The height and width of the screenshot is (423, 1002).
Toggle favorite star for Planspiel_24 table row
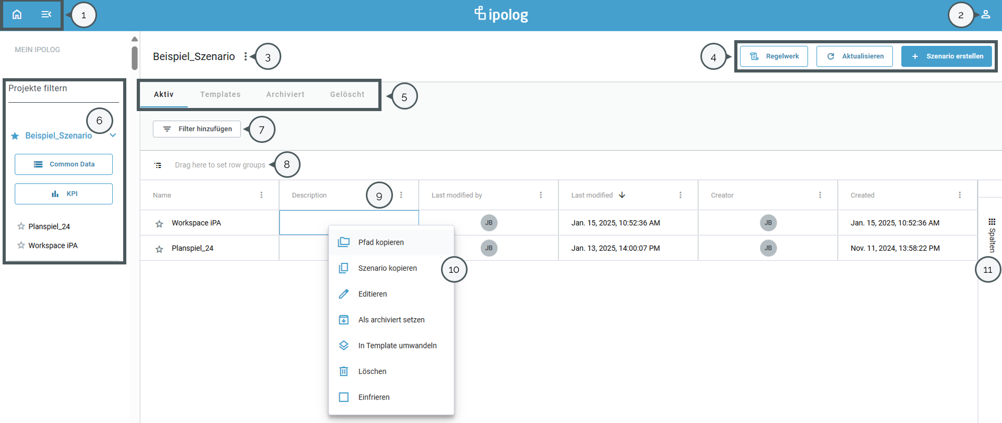pos(159,249)
